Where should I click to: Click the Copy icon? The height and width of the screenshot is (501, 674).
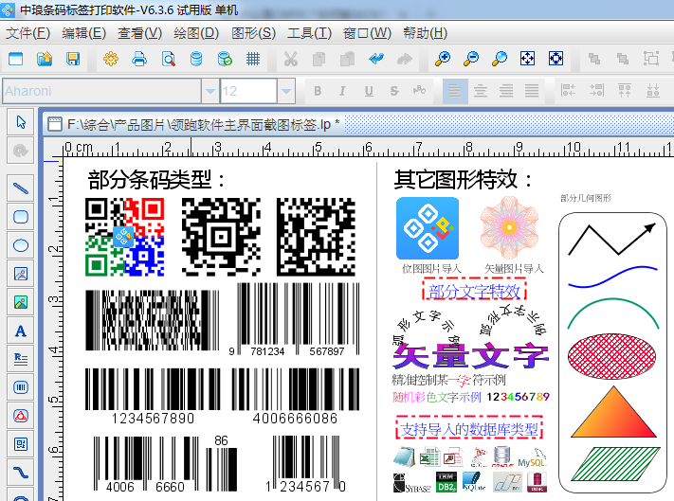tap(319, 59)
